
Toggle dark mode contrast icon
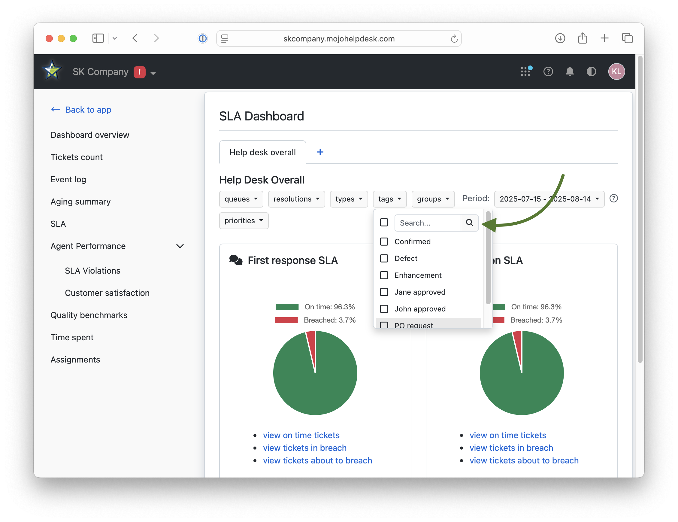(x=591, y=71)
